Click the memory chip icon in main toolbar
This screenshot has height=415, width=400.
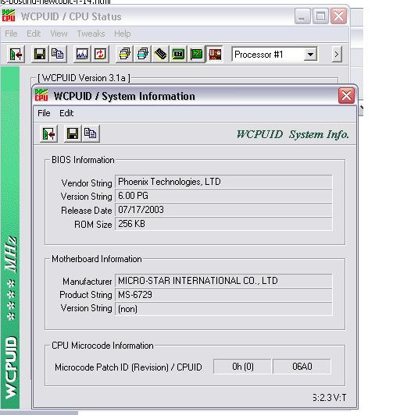pyautogui.click(x=160, y=55)
